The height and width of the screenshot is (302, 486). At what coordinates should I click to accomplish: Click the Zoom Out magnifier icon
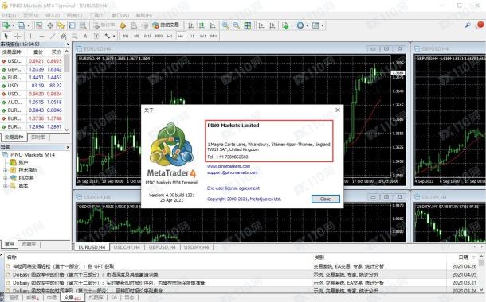coord(237,25)
